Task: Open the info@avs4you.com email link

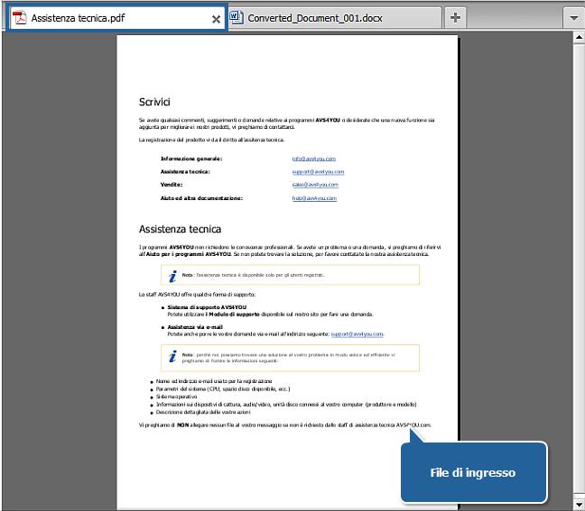Action: (314, 159)
